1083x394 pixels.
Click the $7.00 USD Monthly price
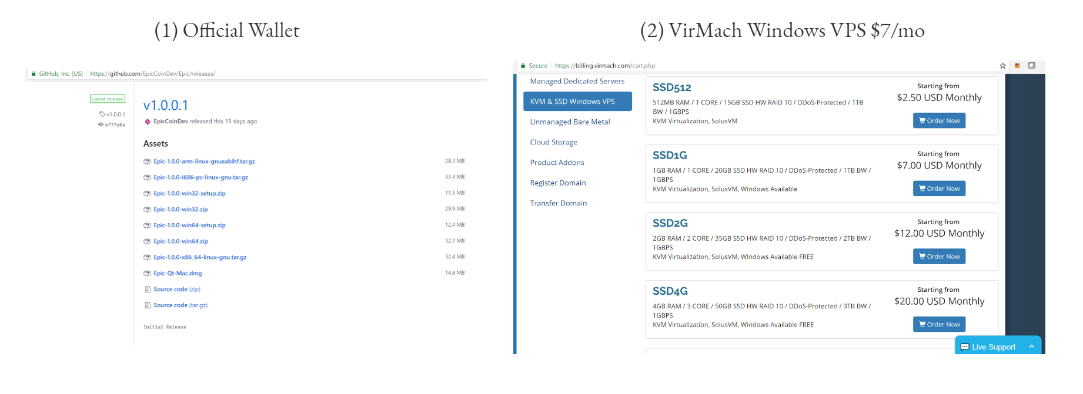[939, 166]
